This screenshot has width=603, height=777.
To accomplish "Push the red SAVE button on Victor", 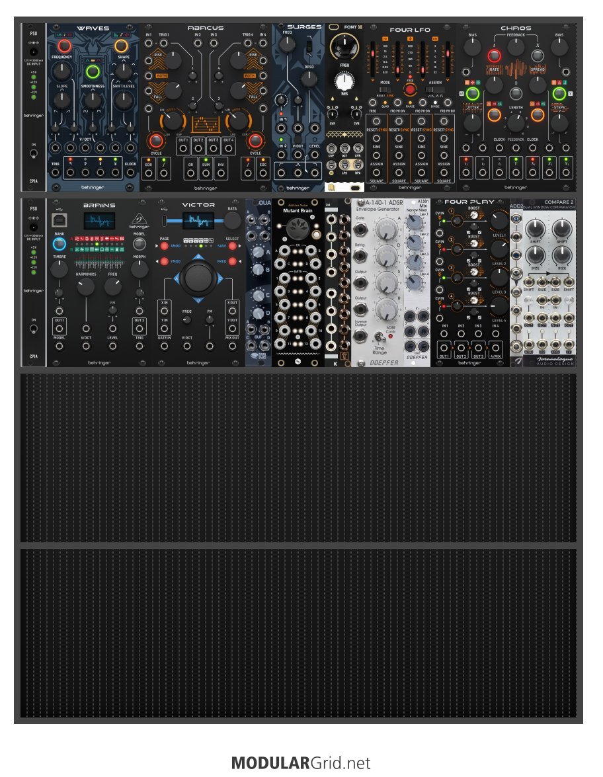I will pyautogui.click(x=232, y=246).
